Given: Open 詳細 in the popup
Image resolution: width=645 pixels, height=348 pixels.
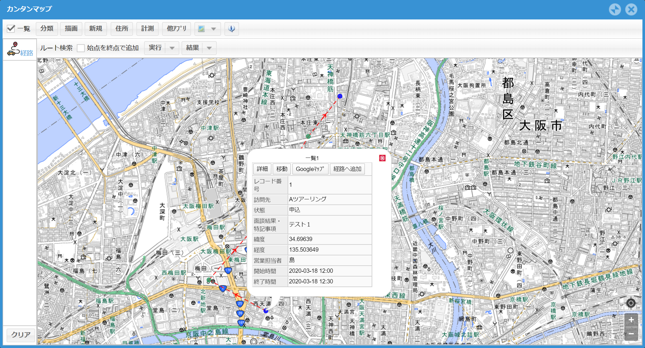Looking at the screenshot, I should [262, 169].
